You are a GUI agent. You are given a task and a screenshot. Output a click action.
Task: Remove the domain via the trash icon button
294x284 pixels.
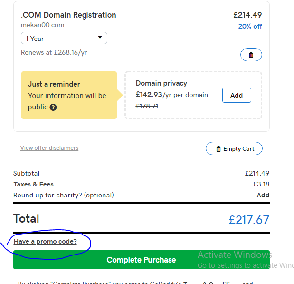251,55
